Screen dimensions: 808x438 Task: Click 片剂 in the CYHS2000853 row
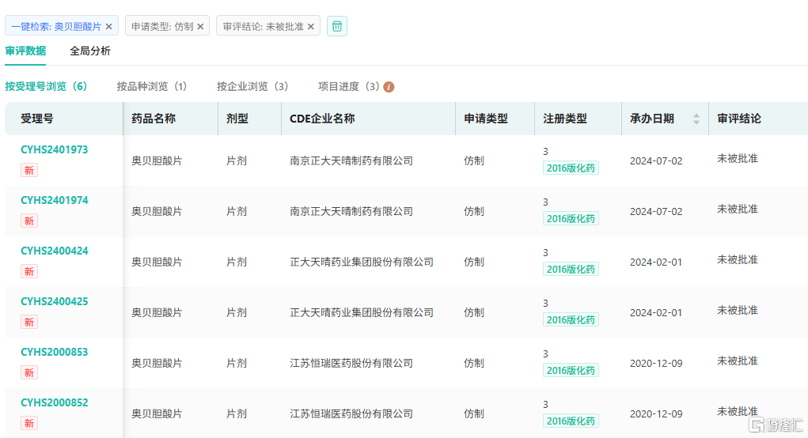[x=237, y=364]
